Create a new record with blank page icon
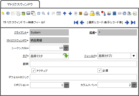Viewport: 139px width, 96px height. [x=13, y=13]
